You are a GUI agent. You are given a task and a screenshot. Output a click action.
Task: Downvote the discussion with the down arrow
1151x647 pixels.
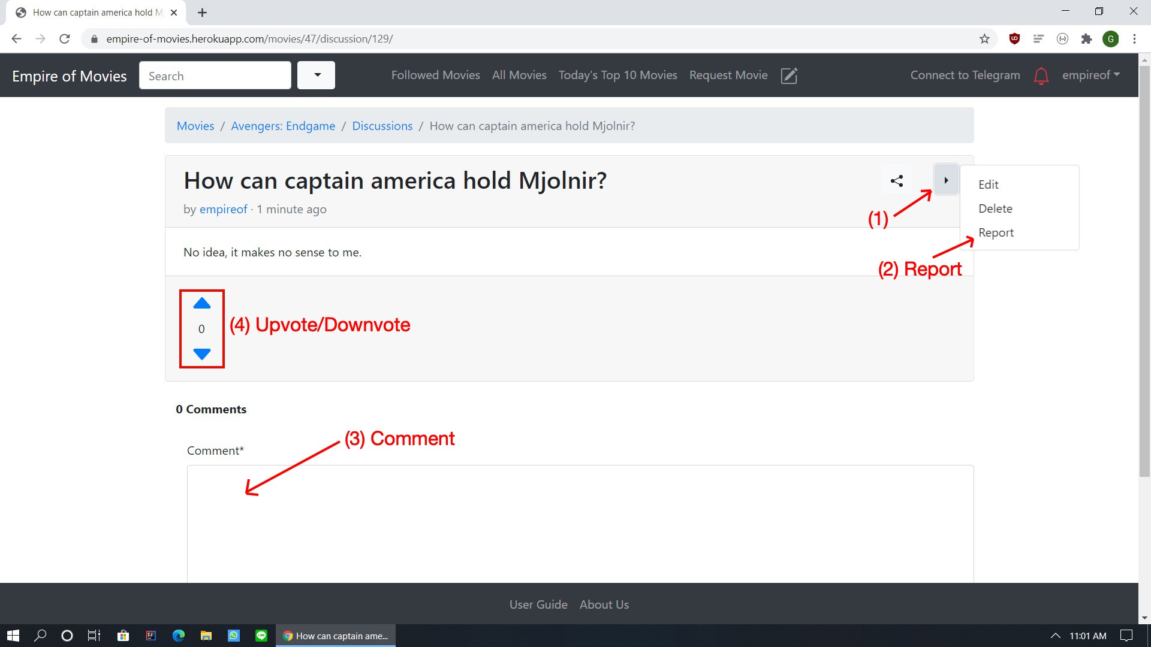pyautogui.click(x=202, y=354)
